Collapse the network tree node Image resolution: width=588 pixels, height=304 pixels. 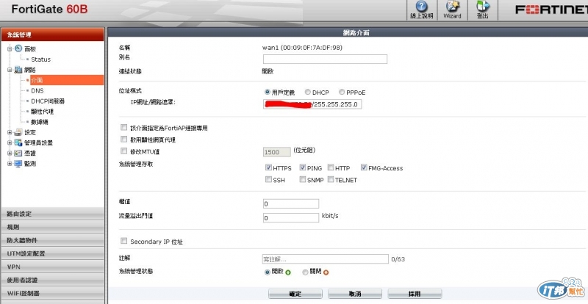(10, 70)
